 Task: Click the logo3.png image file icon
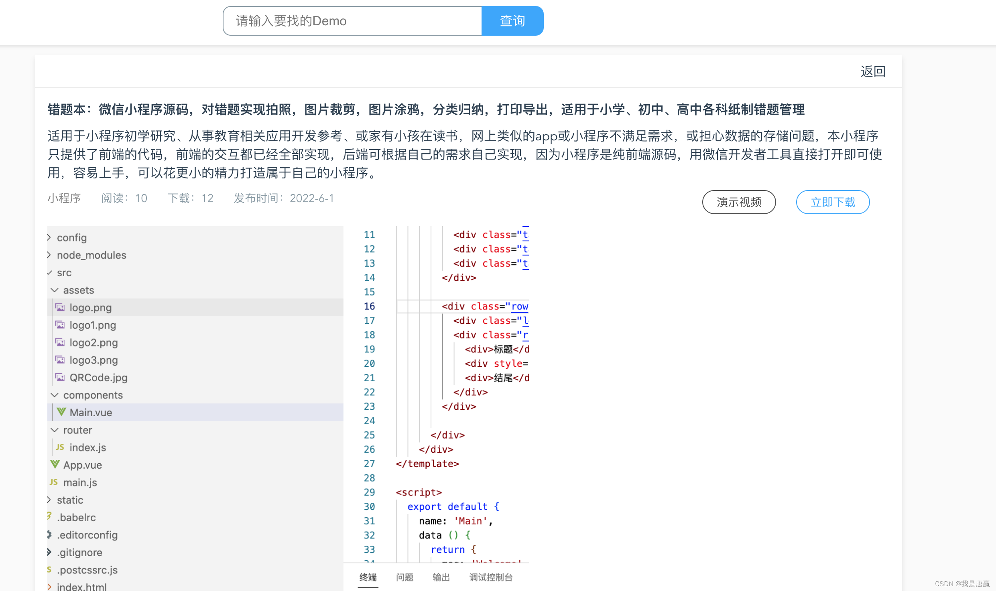point(60,360)
